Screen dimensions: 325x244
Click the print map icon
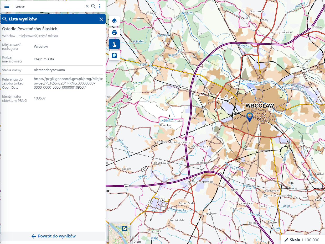point(114,33)
